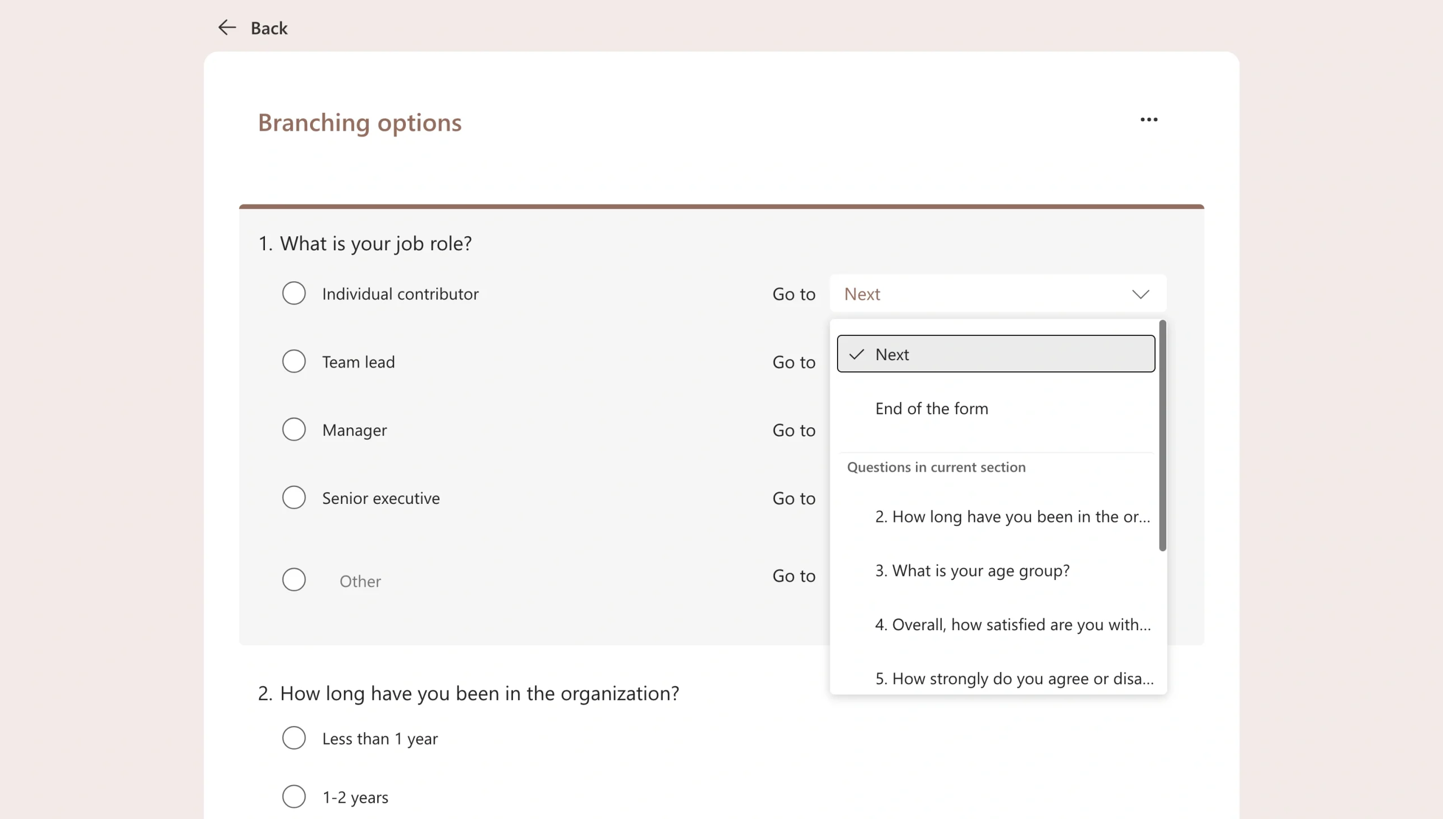The image size is (1443, 819).
Task: Choose question 5 How strongly do you agree
Action: point(995,679)
